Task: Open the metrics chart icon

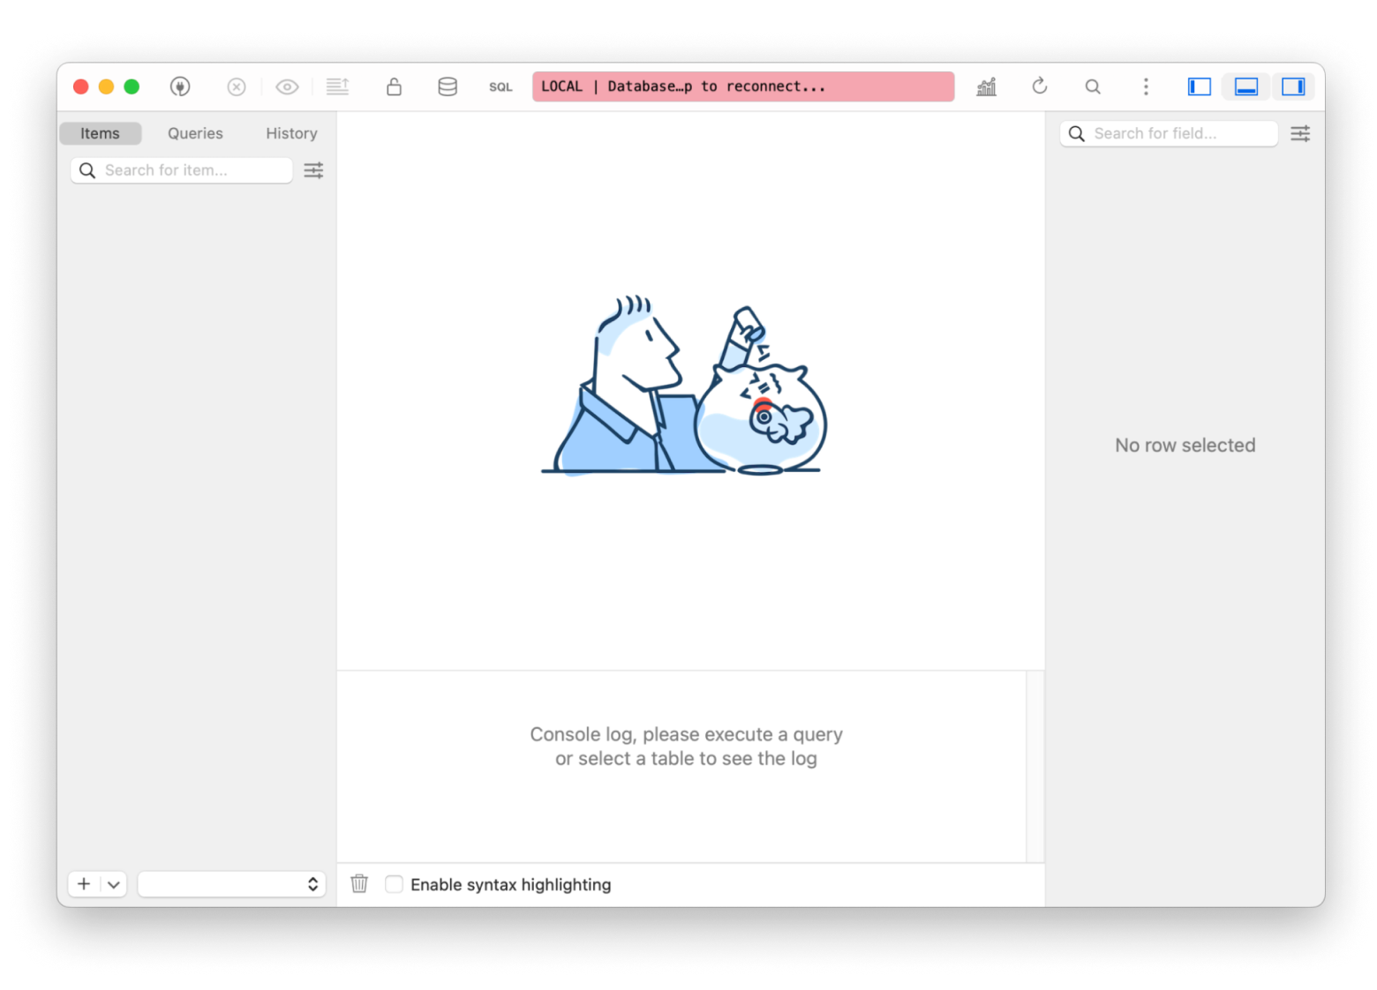Action: click(986, 86)
